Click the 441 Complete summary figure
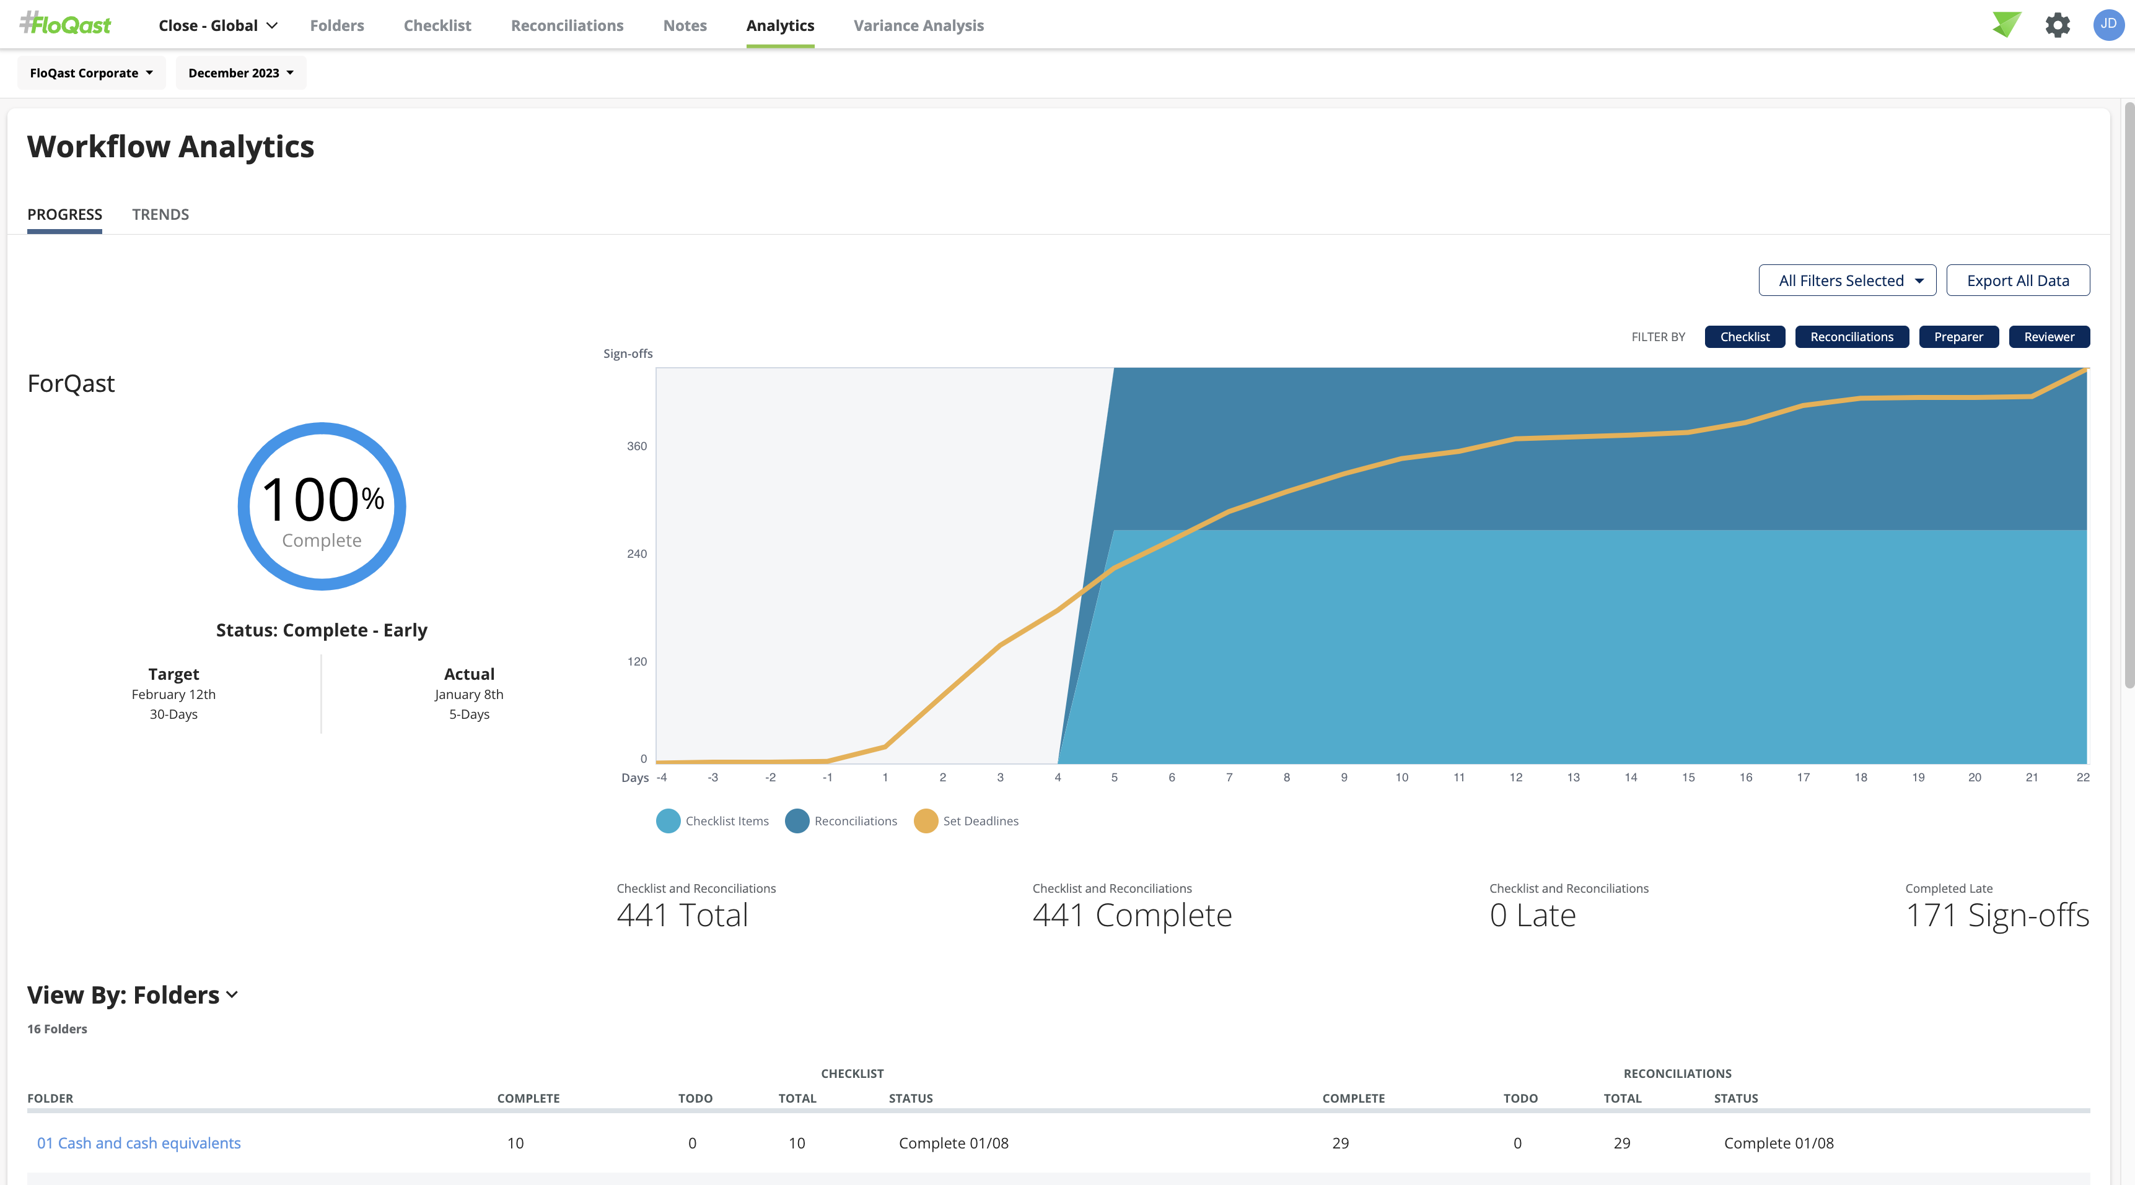The height and width of the screenshot is (1185, 2135). coord(1132,915)
